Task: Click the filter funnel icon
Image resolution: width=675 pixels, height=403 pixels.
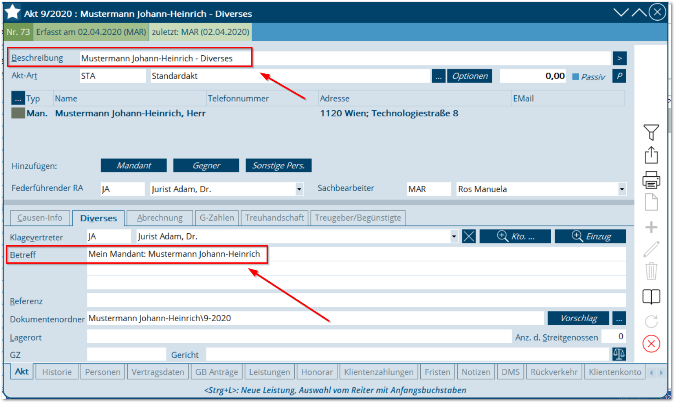Action: 651,132
